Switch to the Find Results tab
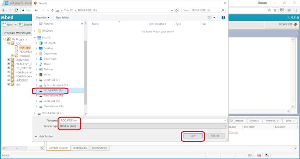 pyautogui.click(x=80, y=148)
